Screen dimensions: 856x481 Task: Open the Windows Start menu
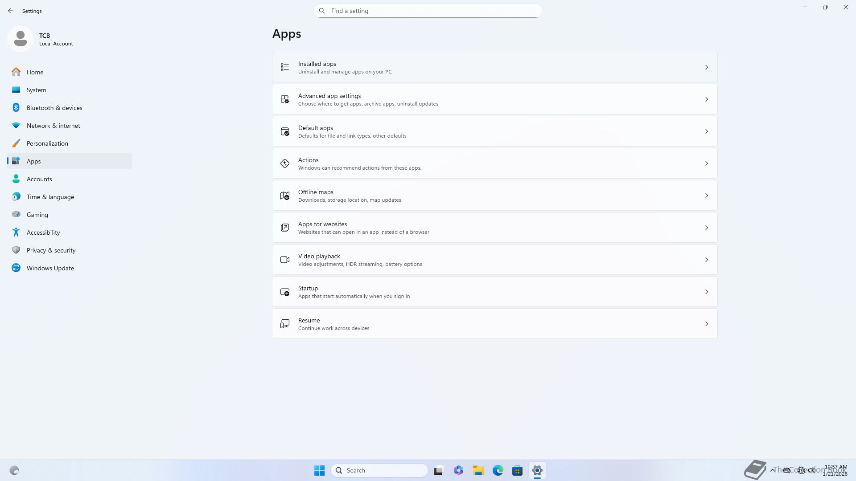(319, 470)
